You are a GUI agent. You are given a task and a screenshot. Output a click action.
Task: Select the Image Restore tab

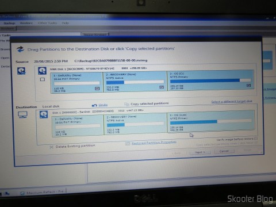(95, 34)
